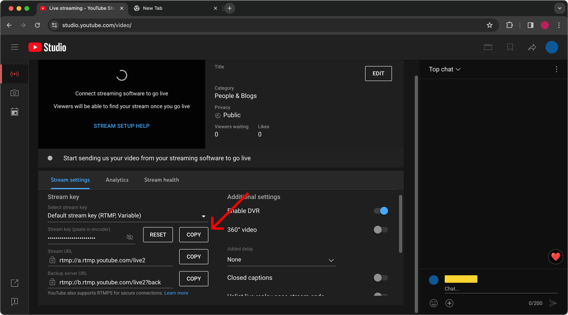Enable the 360° video toggle
Screen dimensions: 568x315
pos(381,229)
